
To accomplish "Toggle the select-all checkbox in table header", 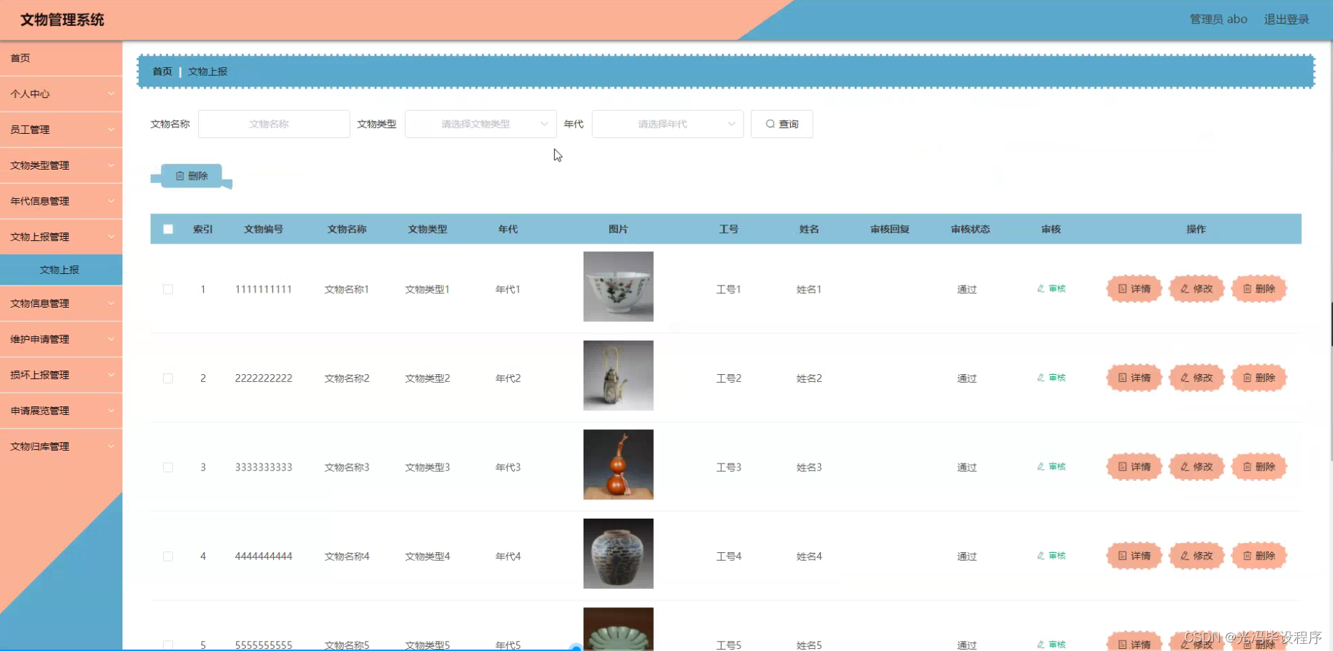I will click(x=168, y=229).
